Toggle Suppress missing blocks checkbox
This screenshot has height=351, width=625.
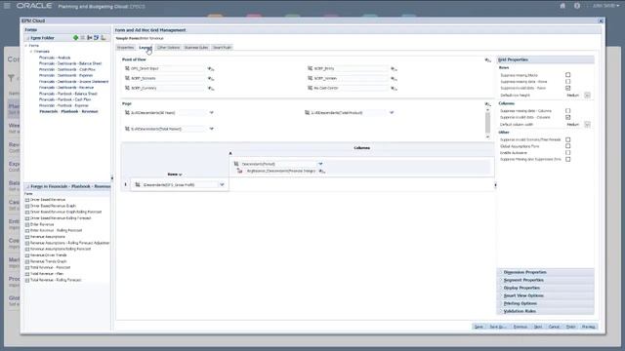click(x=567, y=75)
